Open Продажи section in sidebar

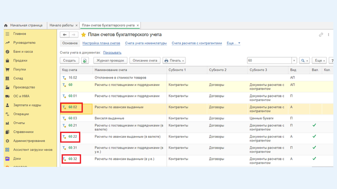point(20,61)
